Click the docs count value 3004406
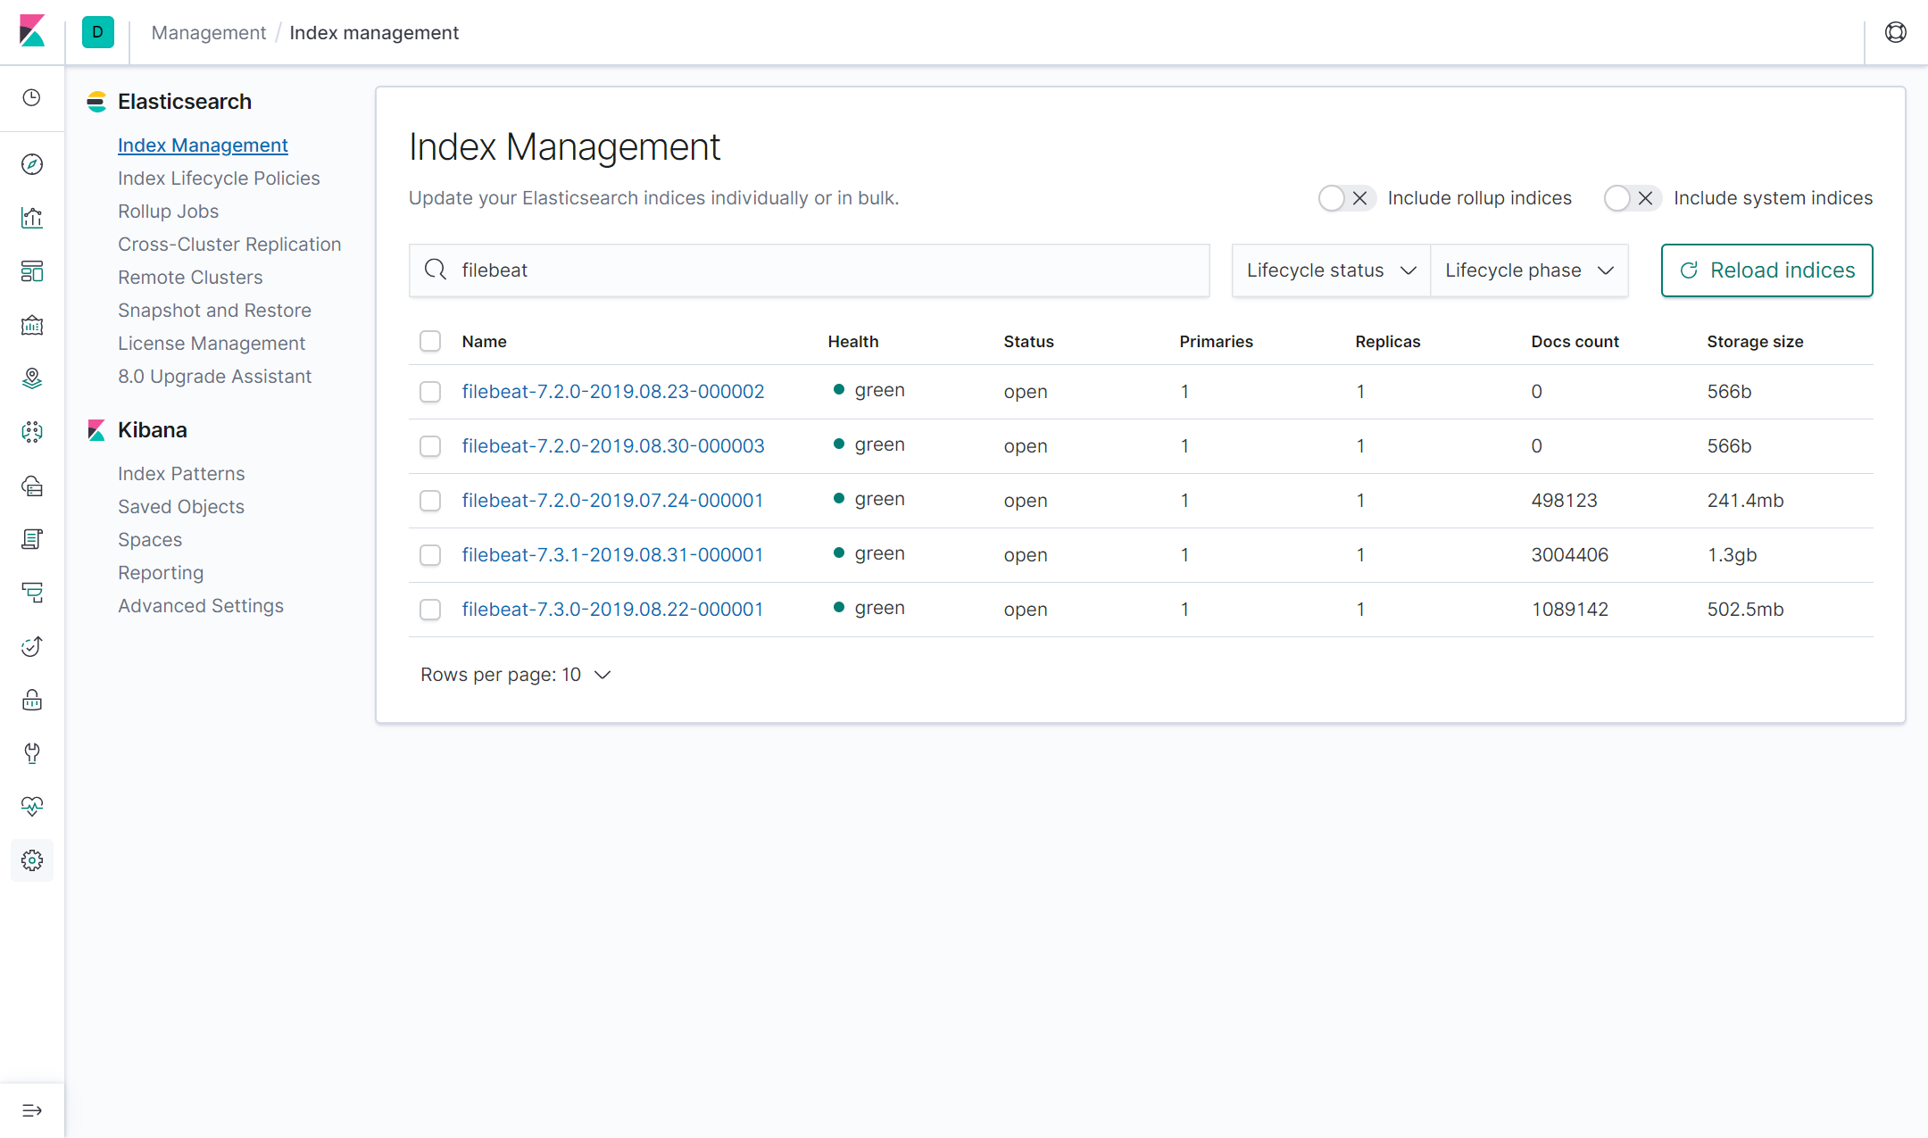1928x1138 pixels. point(1570,554)
